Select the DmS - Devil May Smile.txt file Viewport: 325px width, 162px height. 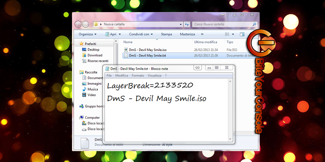pyautogui.click(x=147, y=55)
